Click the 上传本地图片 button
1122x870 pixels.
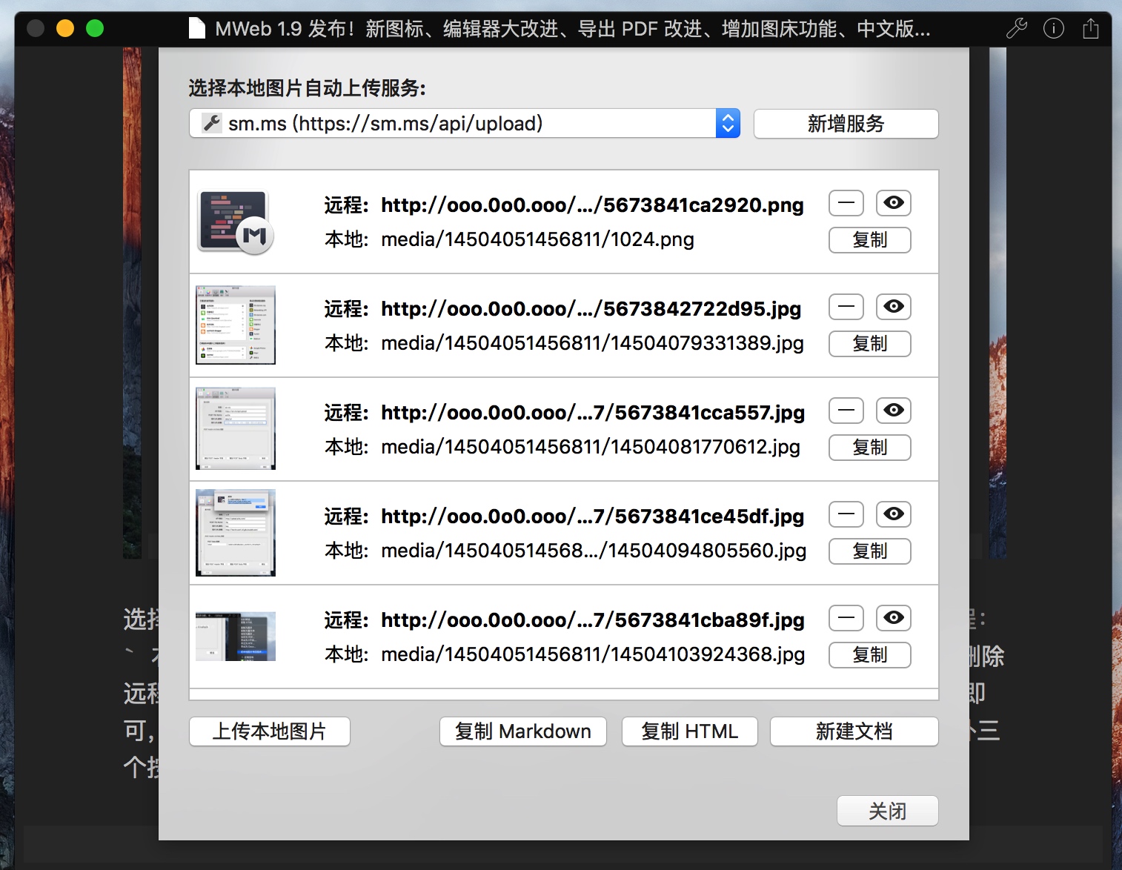(270, 731)
